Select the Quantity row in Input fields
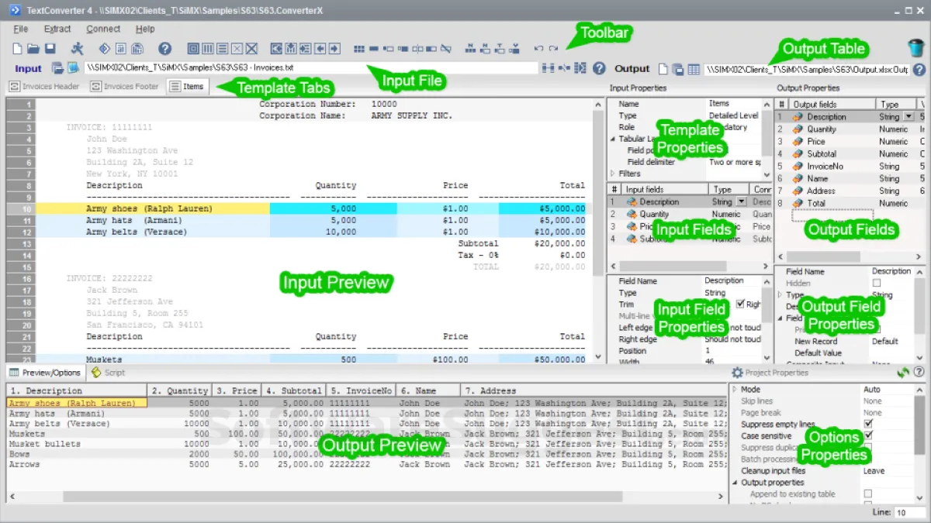This screenshot has height=523, width=931. 655,214
